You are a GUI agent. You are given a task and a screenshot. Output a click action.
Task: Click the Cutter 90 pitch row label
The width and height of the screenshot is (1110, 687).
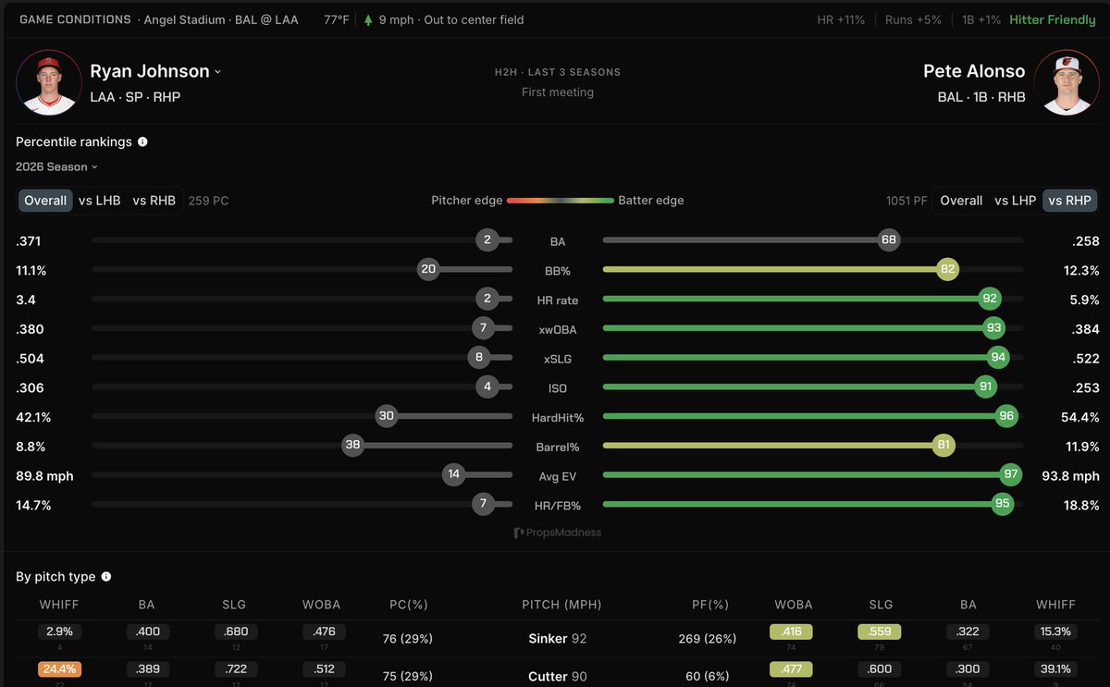point(557,676)
